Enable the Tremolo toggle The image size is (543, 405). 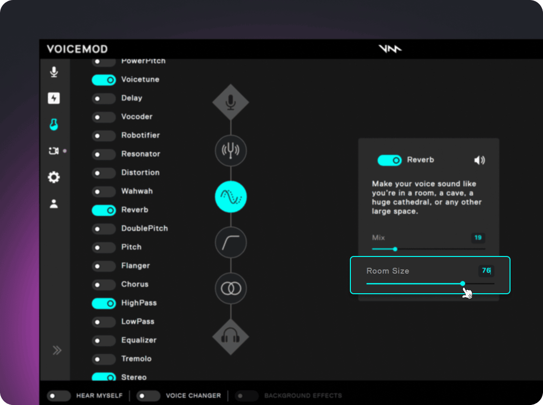point(104,359)
